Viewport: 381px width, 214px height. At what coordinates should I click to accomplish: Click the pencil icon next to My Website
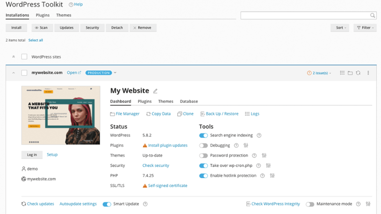coord(156,91)
